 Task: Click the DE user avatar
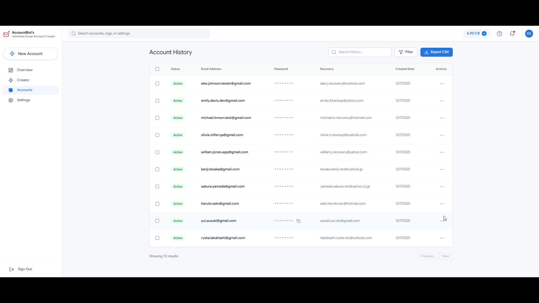(529, 34)
